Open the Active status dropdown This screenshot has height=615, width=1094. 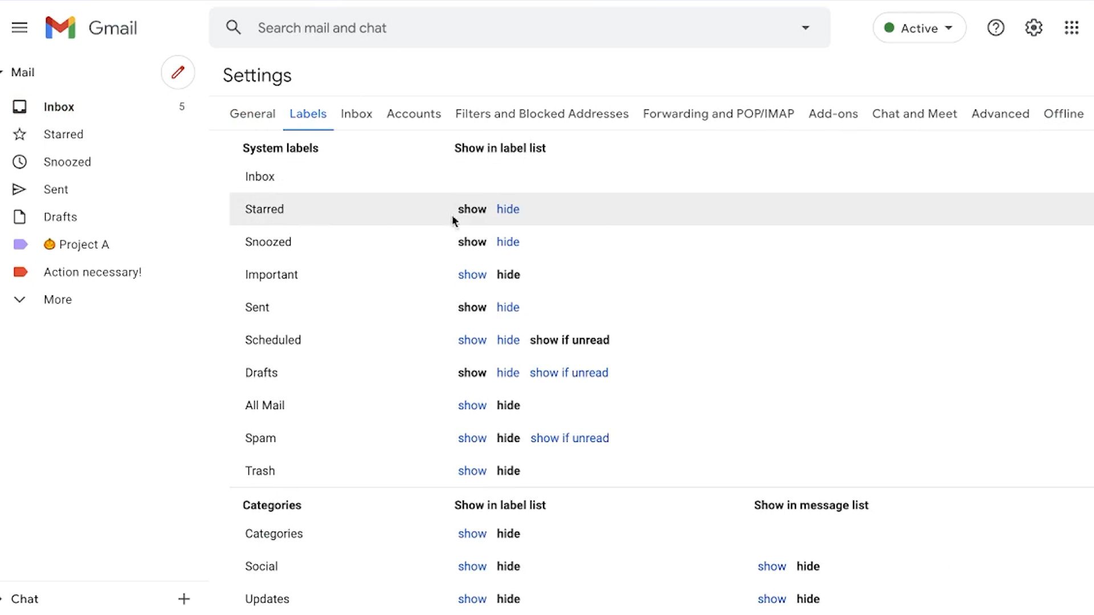click(919, 28)
